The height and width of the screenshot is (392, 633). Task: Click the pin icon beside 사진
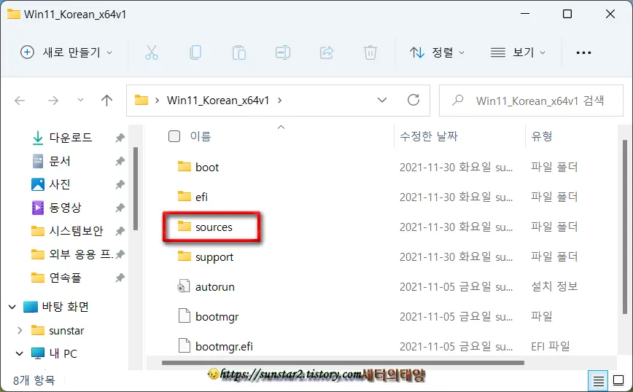pyautogui.click(x=120, y=185)
